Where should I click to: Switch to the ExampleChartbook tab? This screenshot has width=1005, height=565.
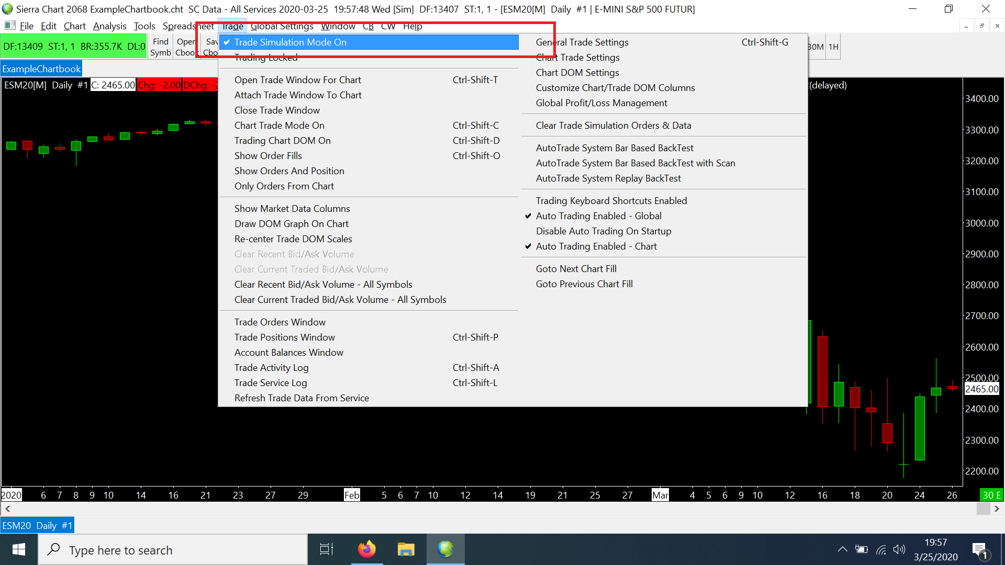(41, 69)
